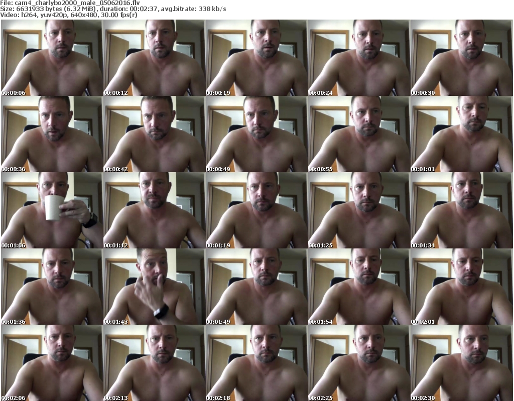Click the file name cam4_charlybo2000_male_05062016.flv

(x=77, y=3)
